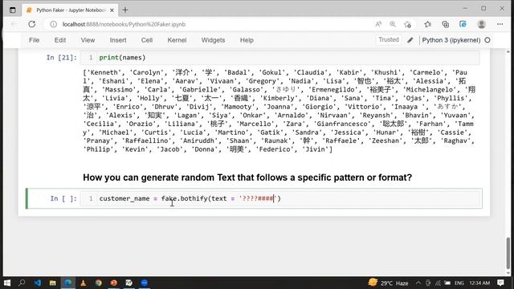
Task: Click the pencil edit mode icon
Action: pos(410,40)
